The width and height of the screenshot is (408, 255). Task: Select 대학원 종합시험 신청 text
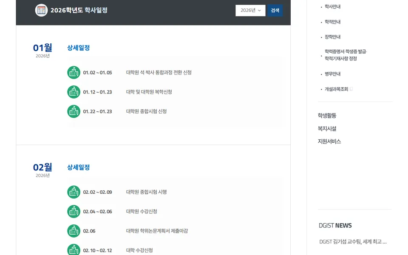coord(146,111)
